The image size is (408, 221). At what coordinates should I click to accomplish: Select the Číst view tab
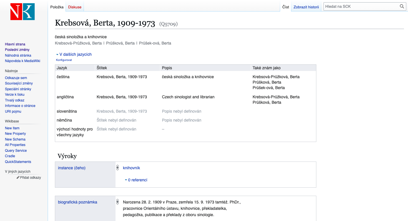pos(286,7)
